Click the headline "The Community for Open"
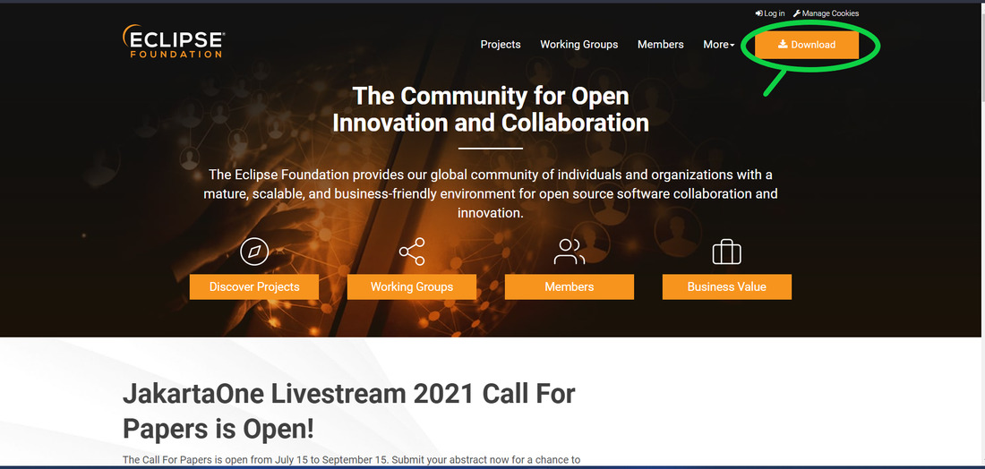985x469 pixels. point(491,96)
